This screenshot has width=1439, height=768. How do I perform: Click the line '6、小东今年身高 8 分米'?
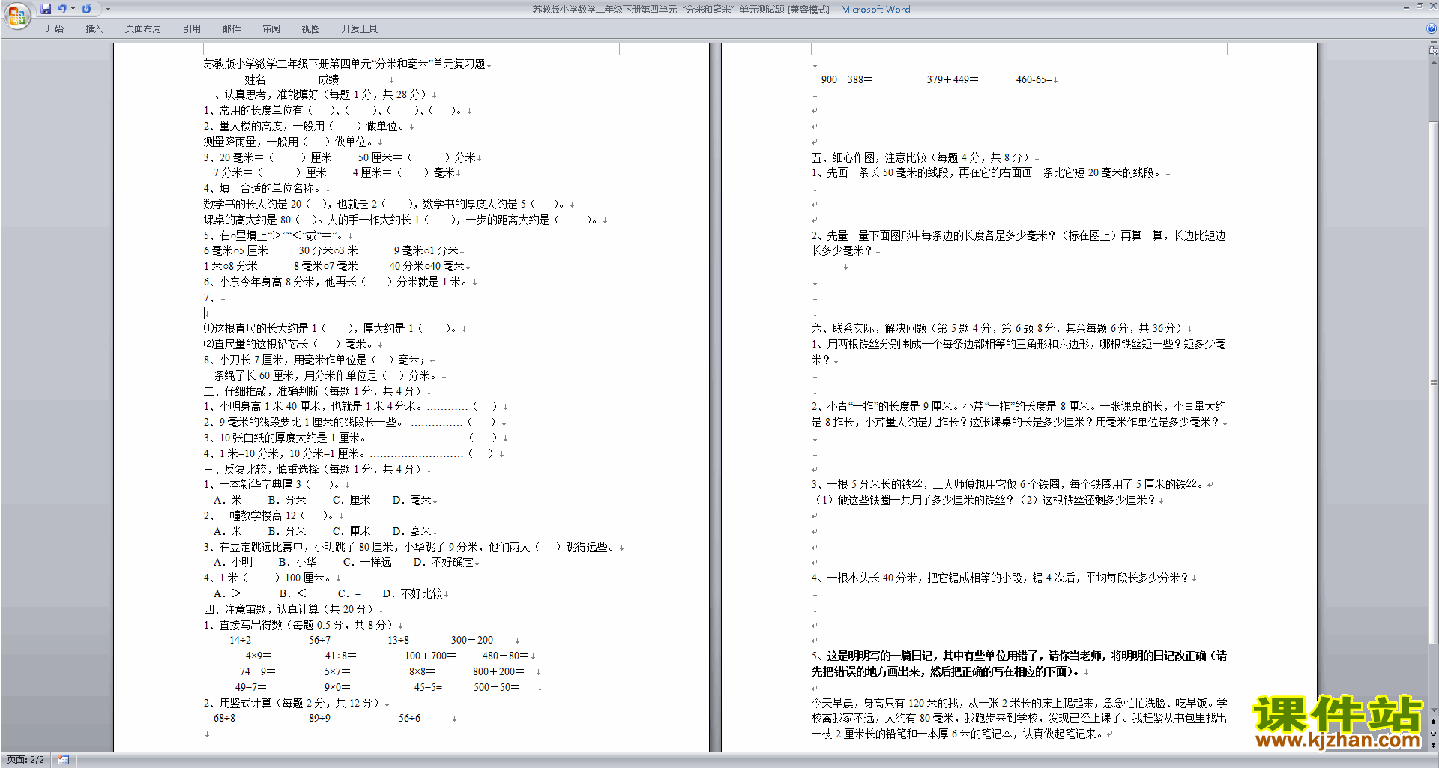click(337, 282)
